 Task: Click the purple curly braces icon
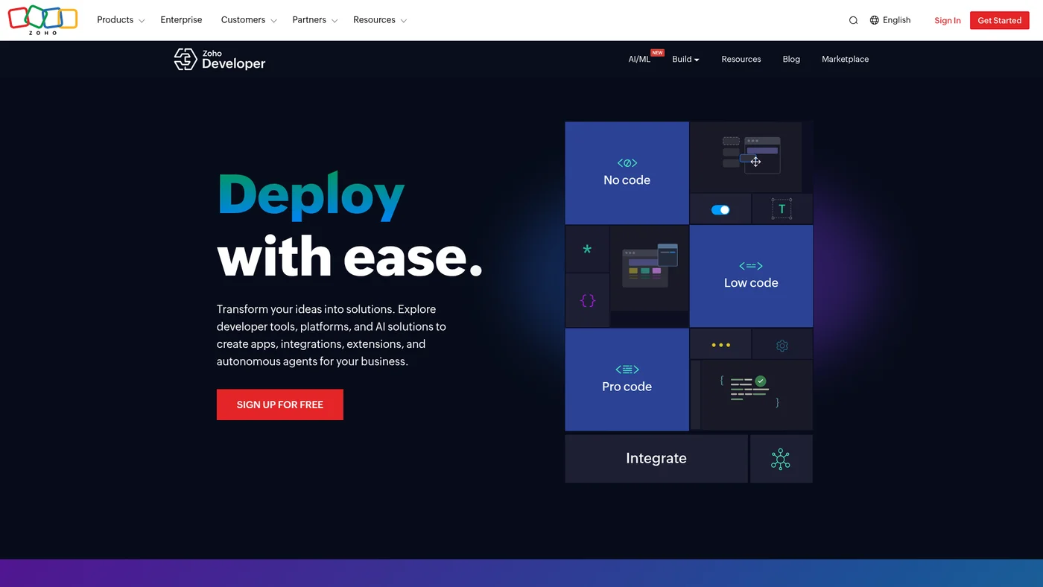pos(588,301)
